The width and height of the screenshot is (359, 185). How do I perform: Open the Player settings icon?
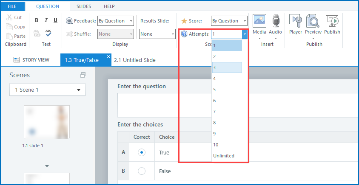296,25
